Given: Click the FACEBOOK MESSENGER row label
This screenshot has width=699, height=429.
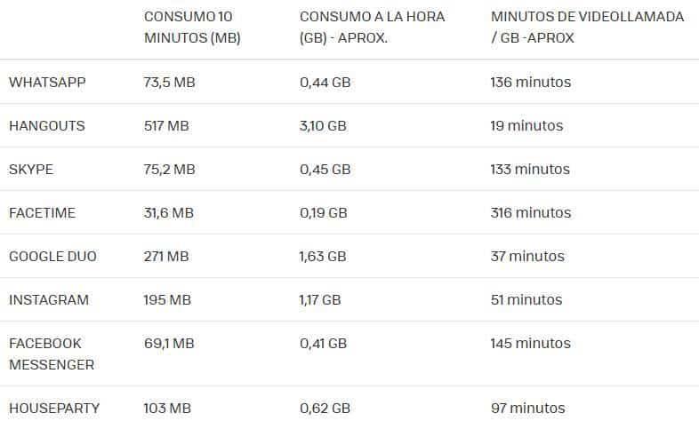Looking at the screenshot, I should (x=52, y=354).
